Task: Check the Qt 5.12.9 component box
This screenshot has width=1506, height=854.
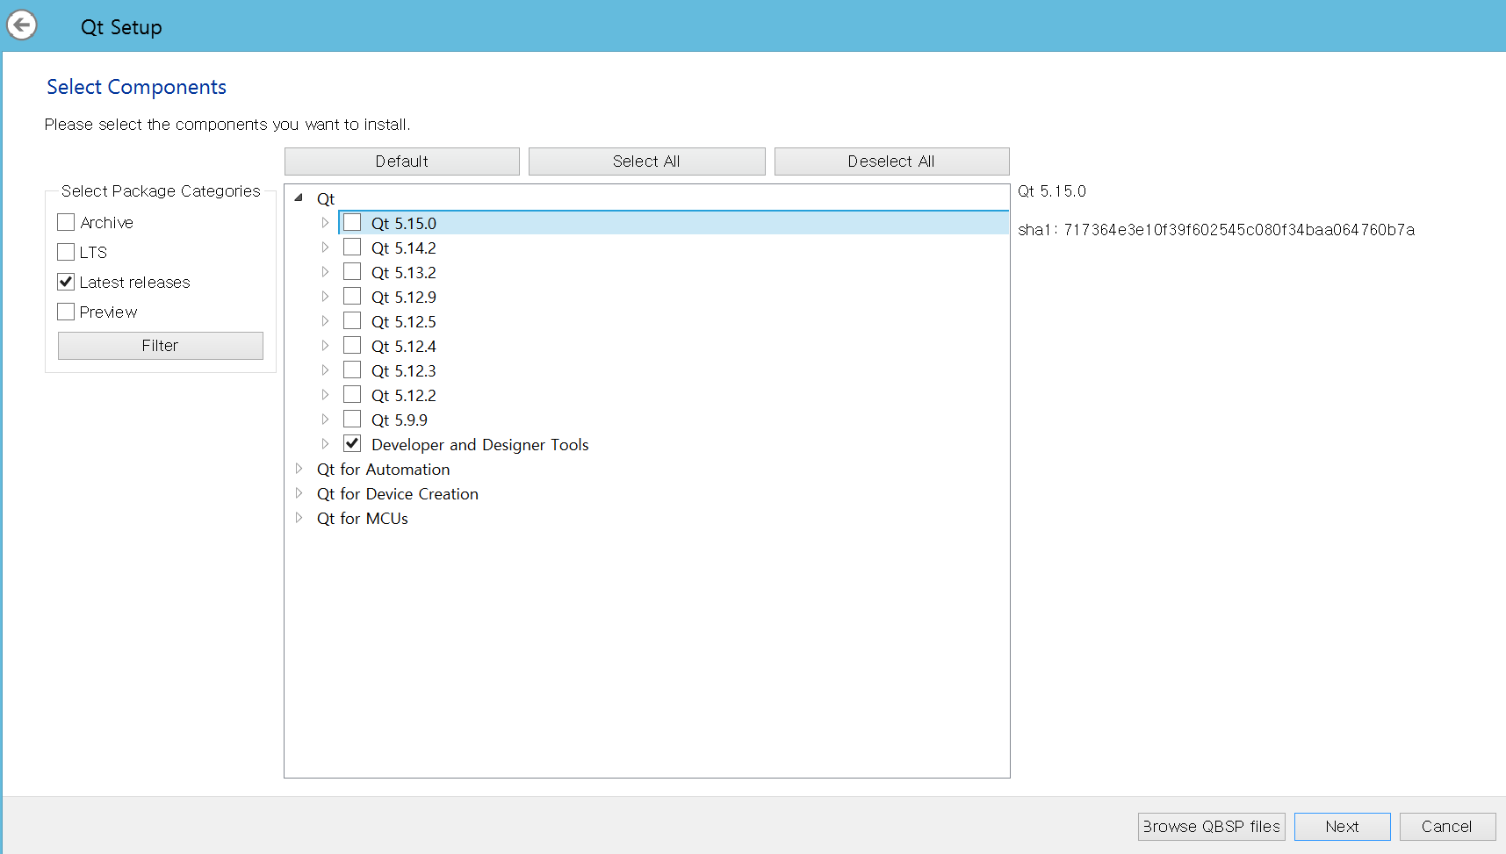Action: [352, 296]
